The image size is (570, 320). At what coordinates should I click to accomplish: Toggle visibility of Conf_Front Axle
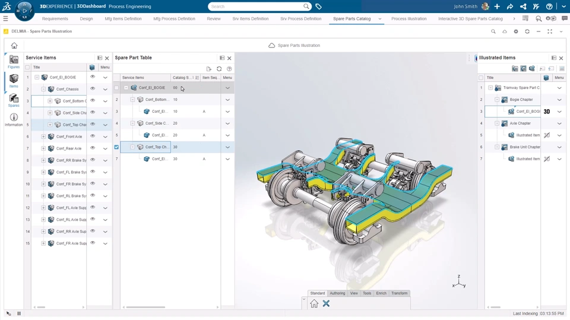[93, 136]
